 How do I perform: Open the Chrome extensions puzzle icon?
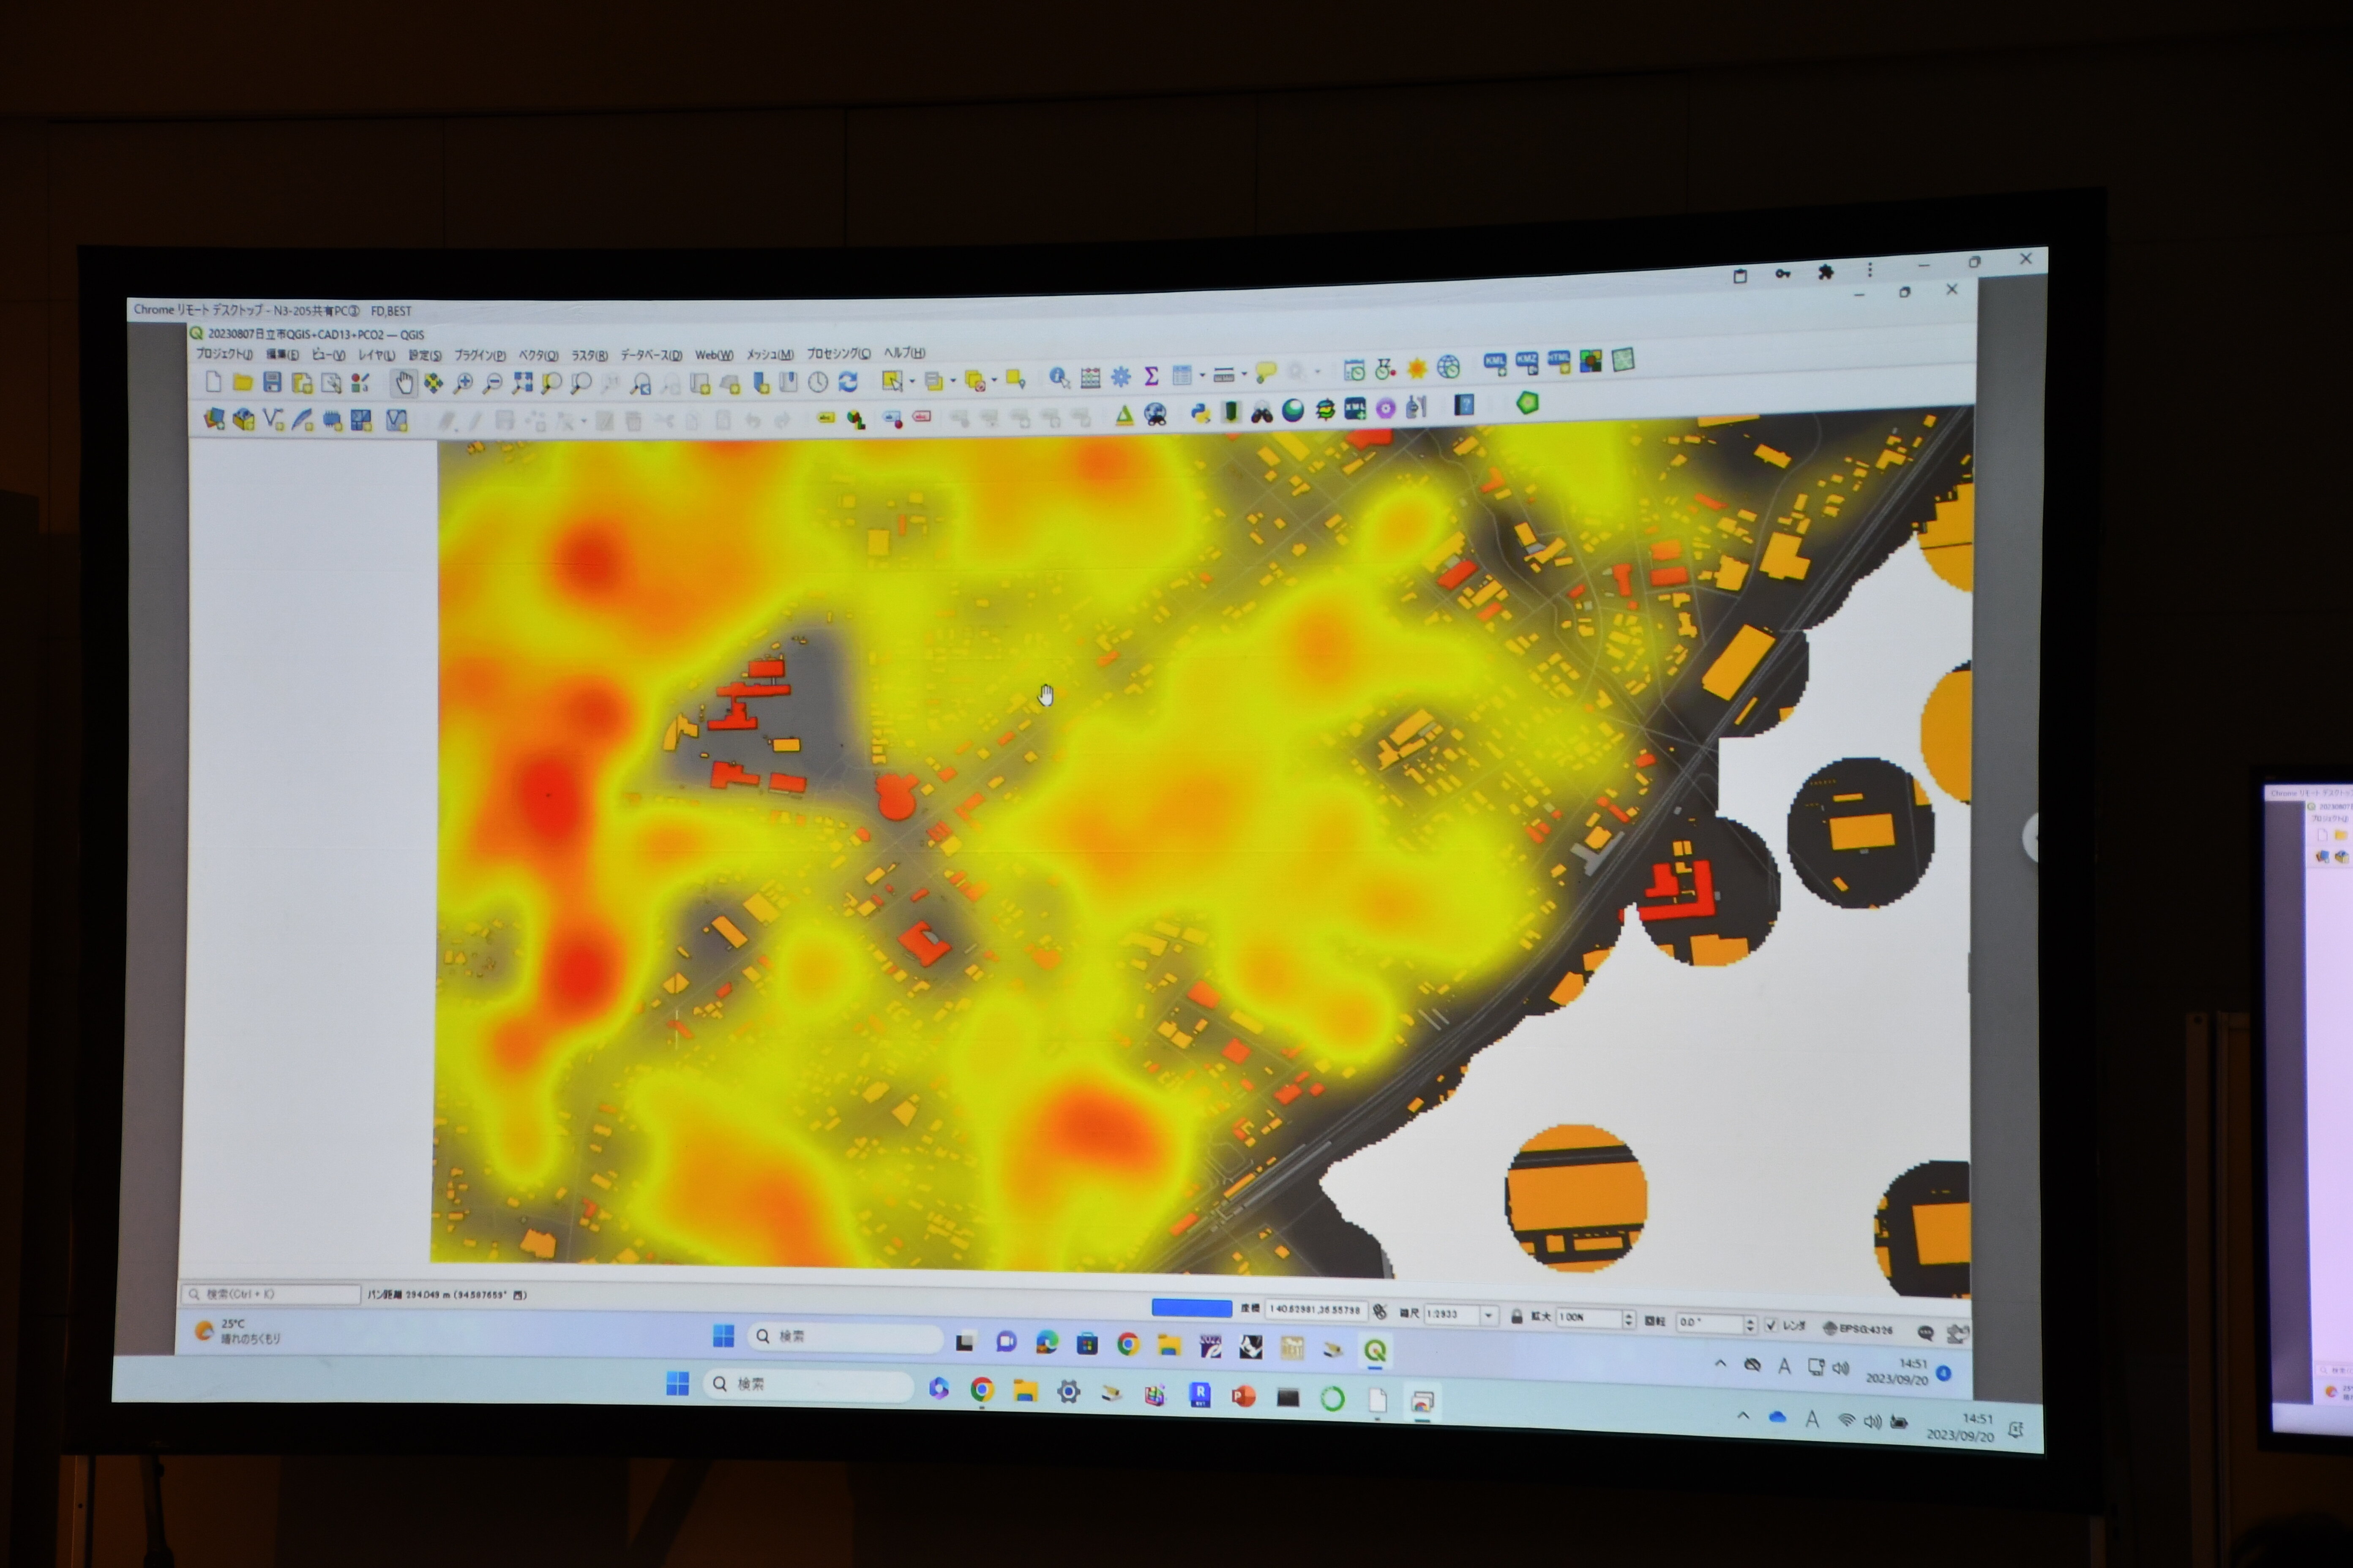tap(1825, 272)
